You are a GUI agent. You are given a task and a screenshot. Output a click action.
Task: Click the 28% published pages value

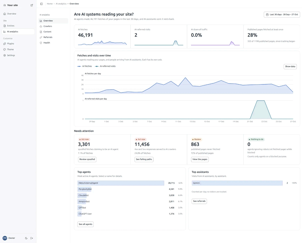[252, 35]
